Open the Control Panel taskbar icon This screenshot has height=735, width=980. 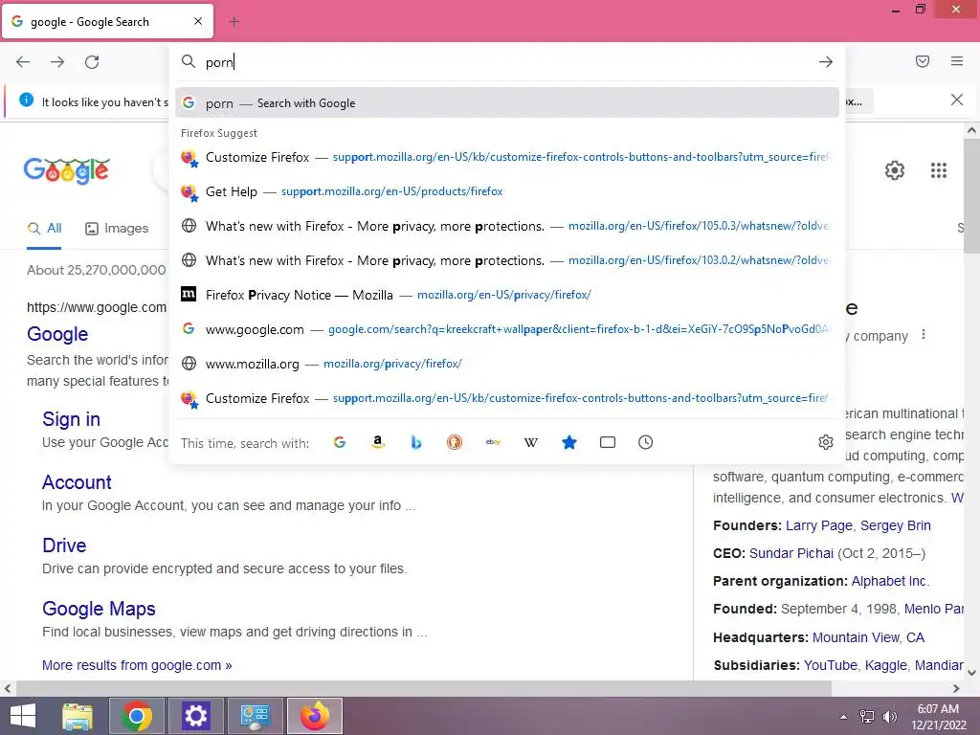coord(255,716)
